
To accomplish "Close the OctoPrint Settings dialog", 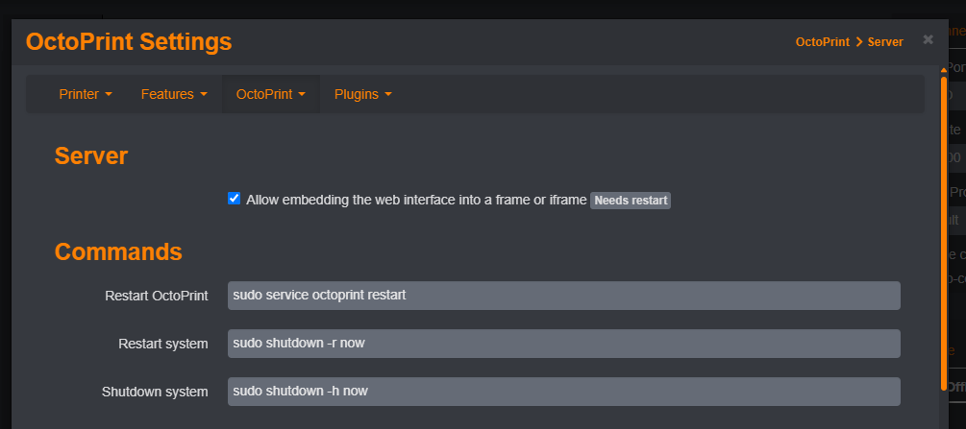I will pos(928,39).
